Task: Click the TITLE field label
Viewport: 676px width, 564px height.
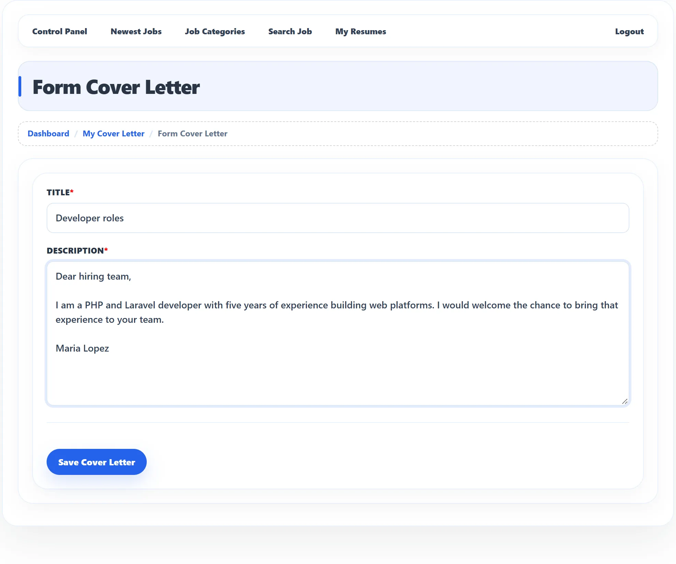Action: pos(60,192)
